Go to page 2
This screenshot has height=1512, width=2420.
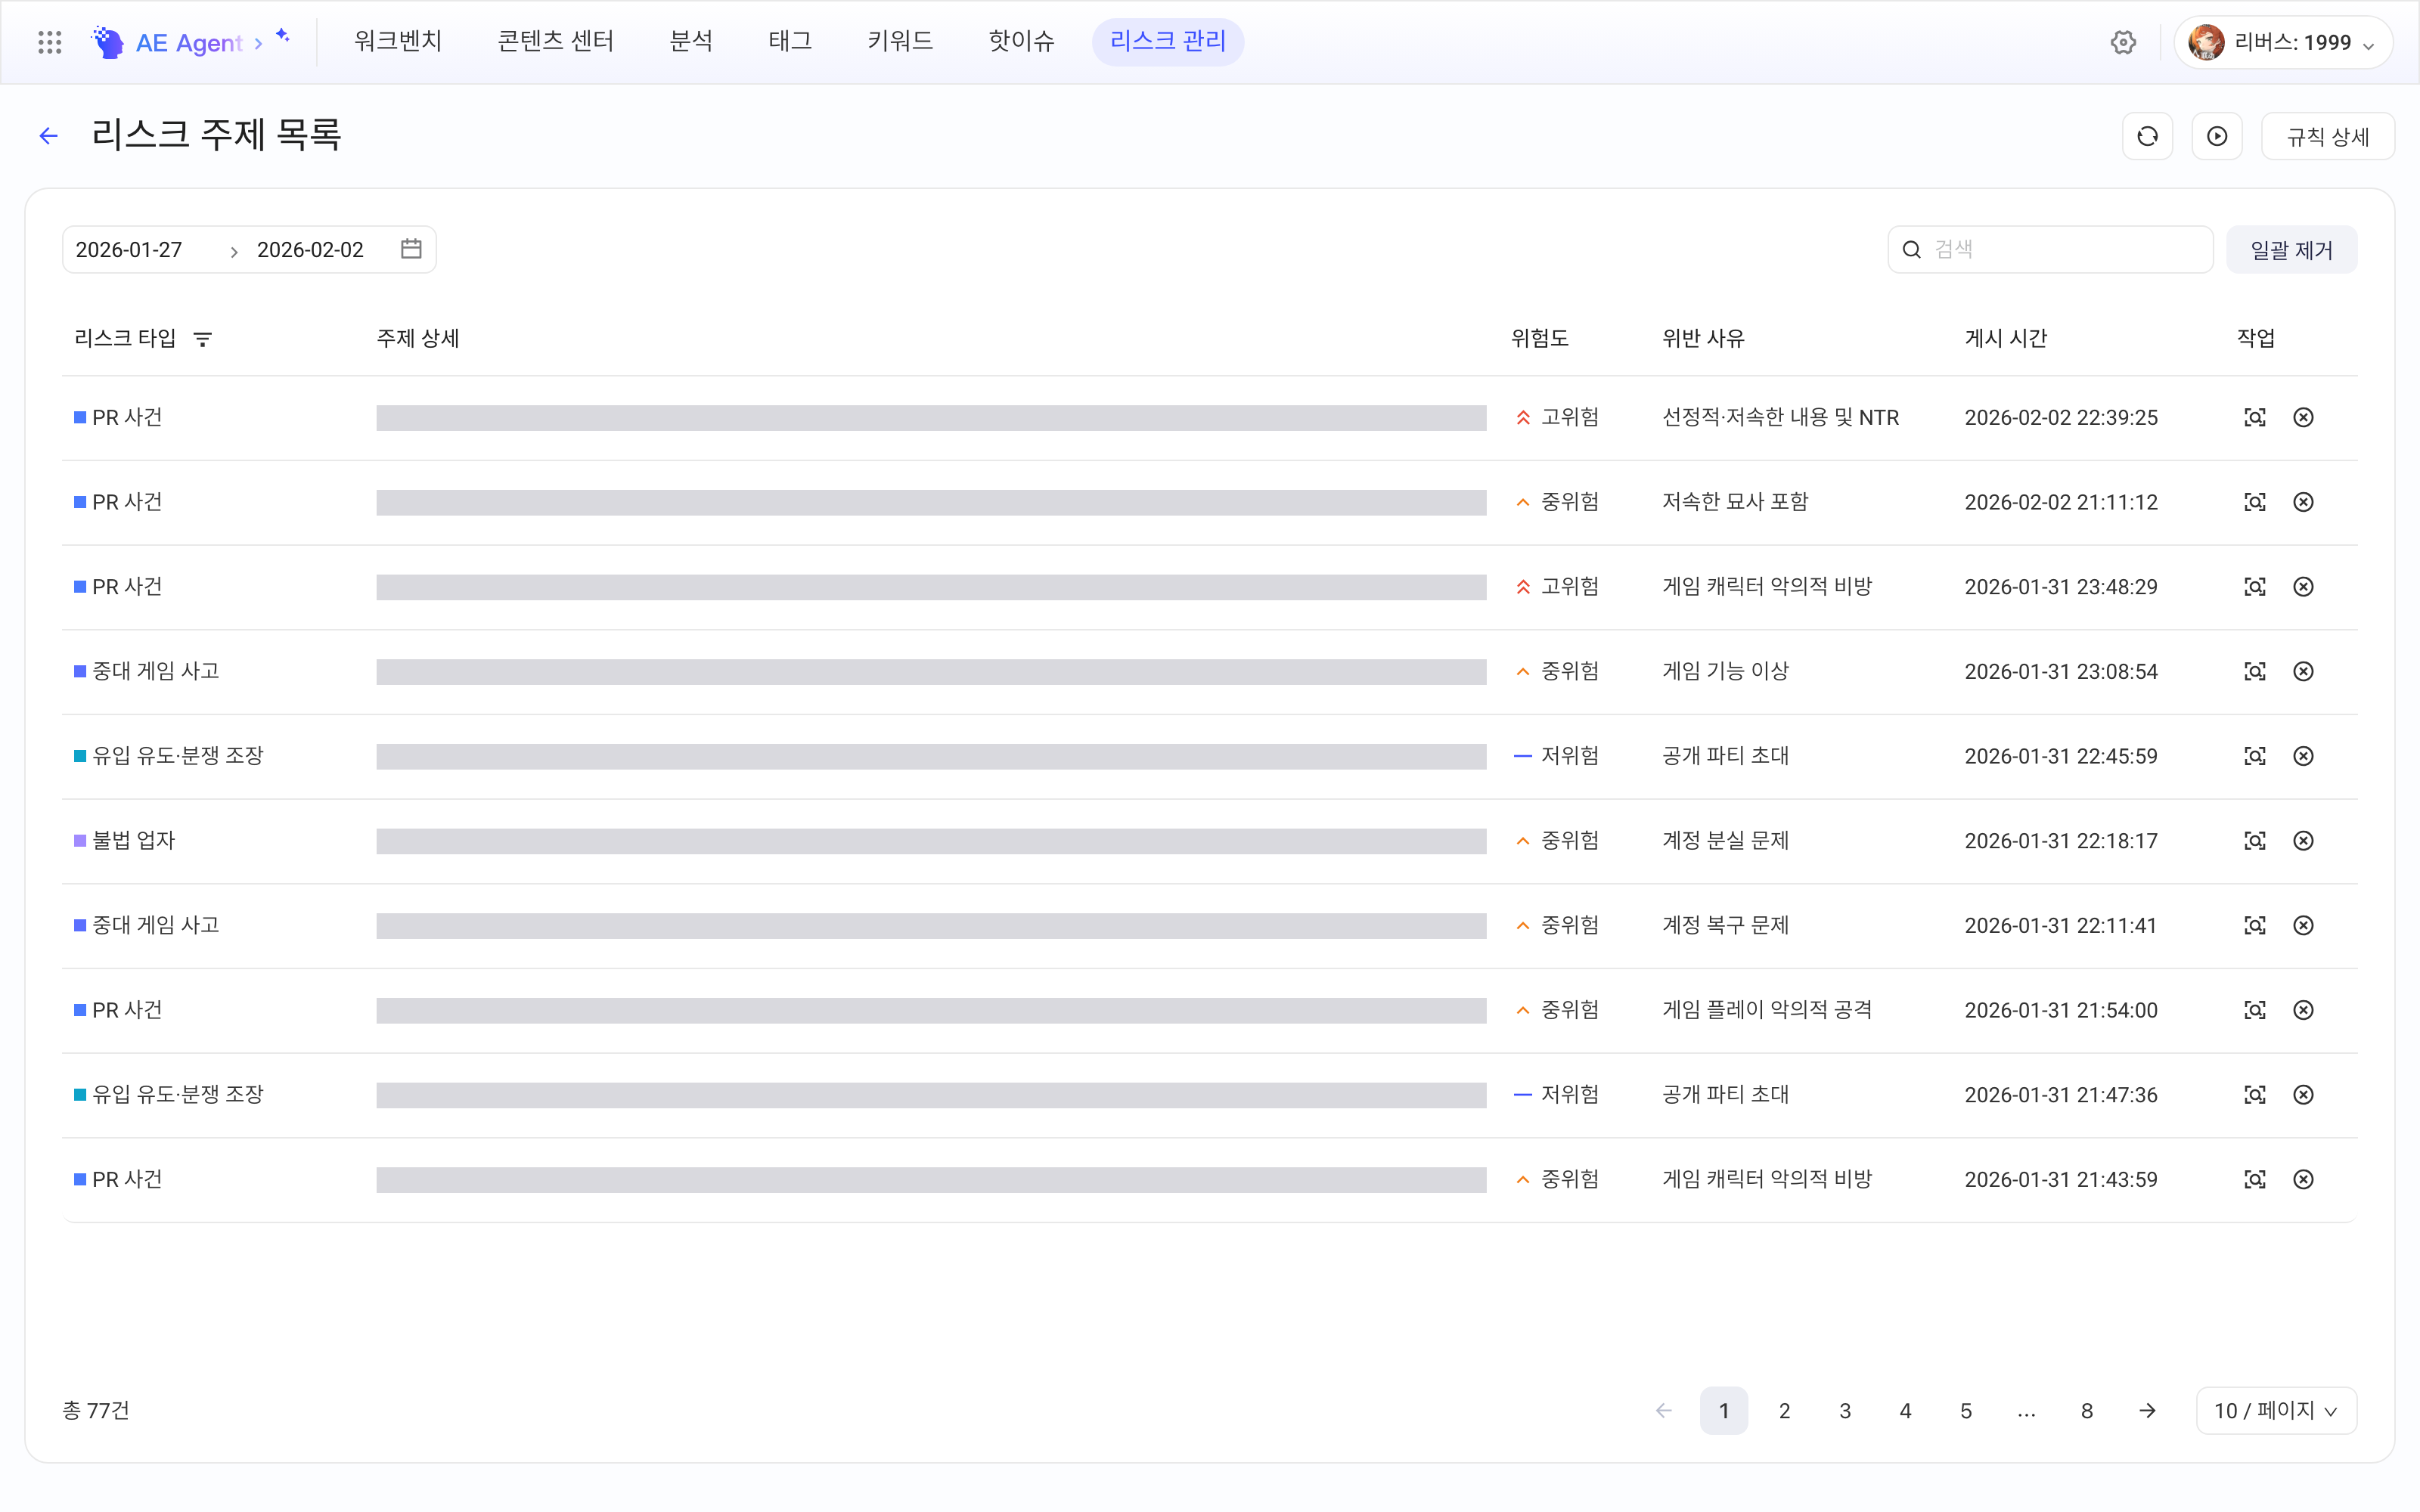[x=1784, y=1411]
